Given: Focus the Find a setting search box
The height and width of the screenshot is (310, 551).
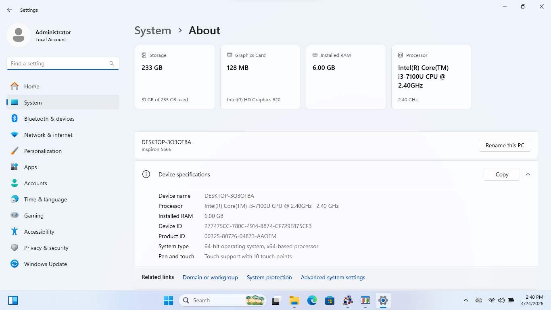Looking at the screenshot, I should point(63,63).
